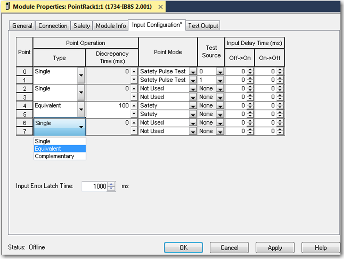This screenshot has height=259, width=344.
Task: Switch to the General tab
Action: [x=22, y=26]
